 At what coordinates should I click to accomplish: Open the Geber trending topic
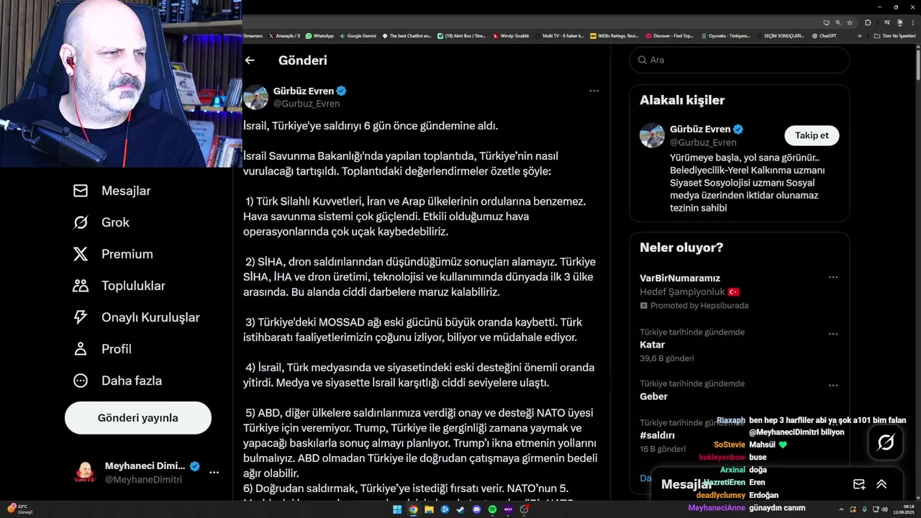click(x=654, y=396)
